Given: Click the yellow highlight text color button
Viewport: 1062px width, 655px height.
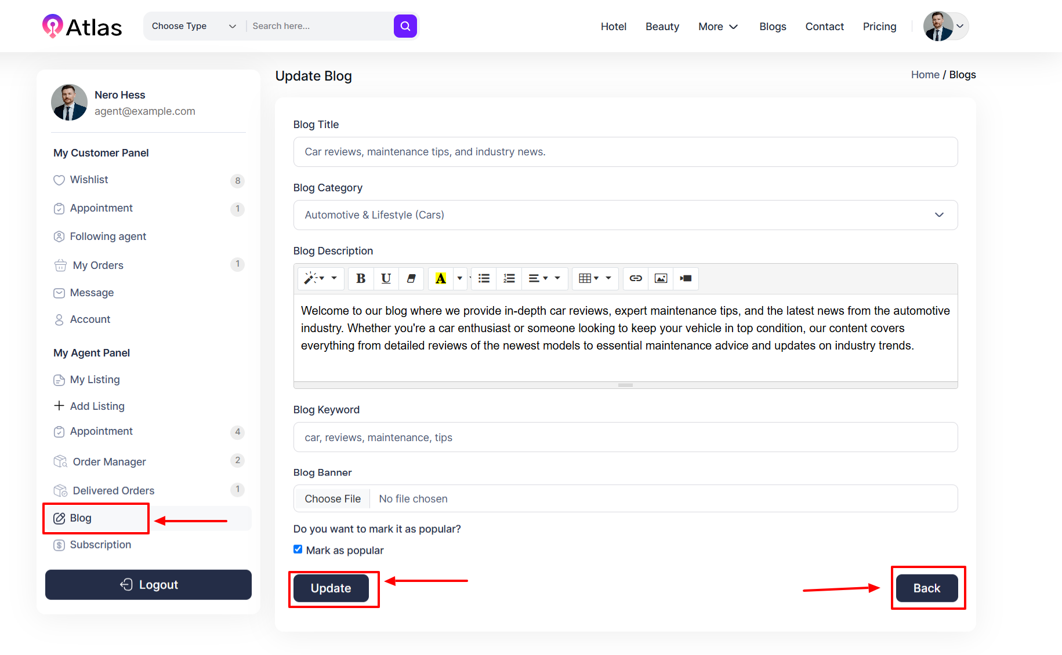Looking at the screenshot, I should (x=441, y=279).
